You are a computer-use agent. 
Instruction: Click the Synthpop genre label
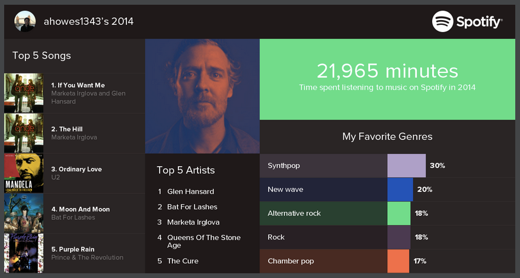click(283, 165)
